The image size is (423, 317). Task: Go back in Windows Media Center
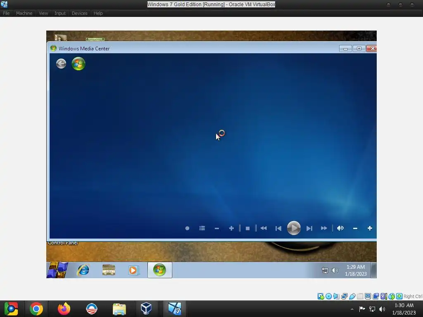[x=61, y=64]
